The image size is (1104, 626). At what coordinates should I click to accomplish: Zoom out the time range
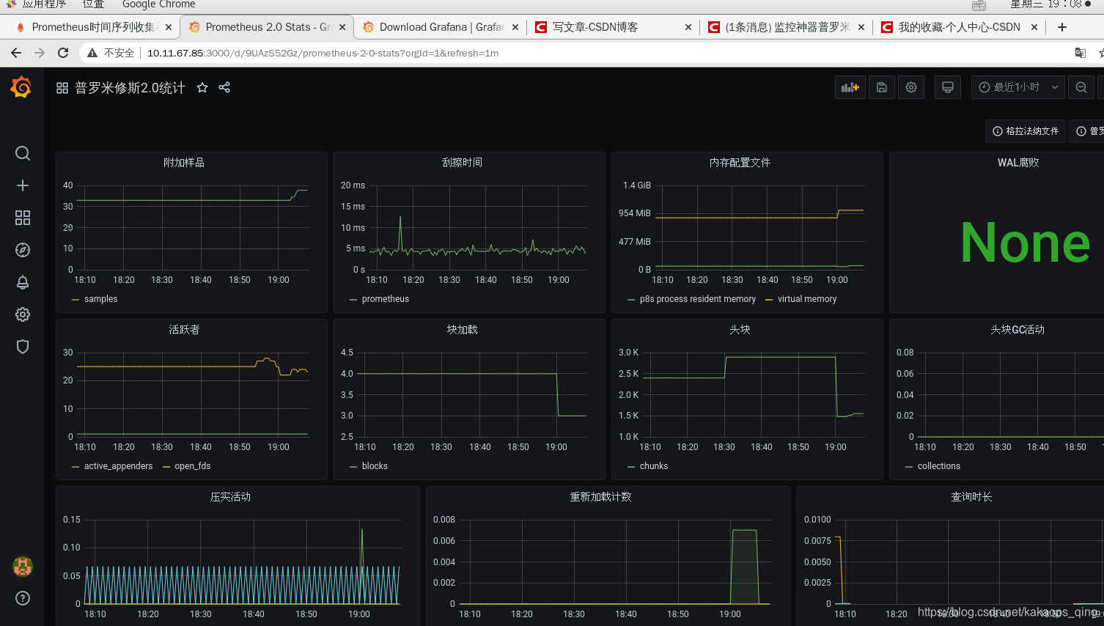point(1081,87)
